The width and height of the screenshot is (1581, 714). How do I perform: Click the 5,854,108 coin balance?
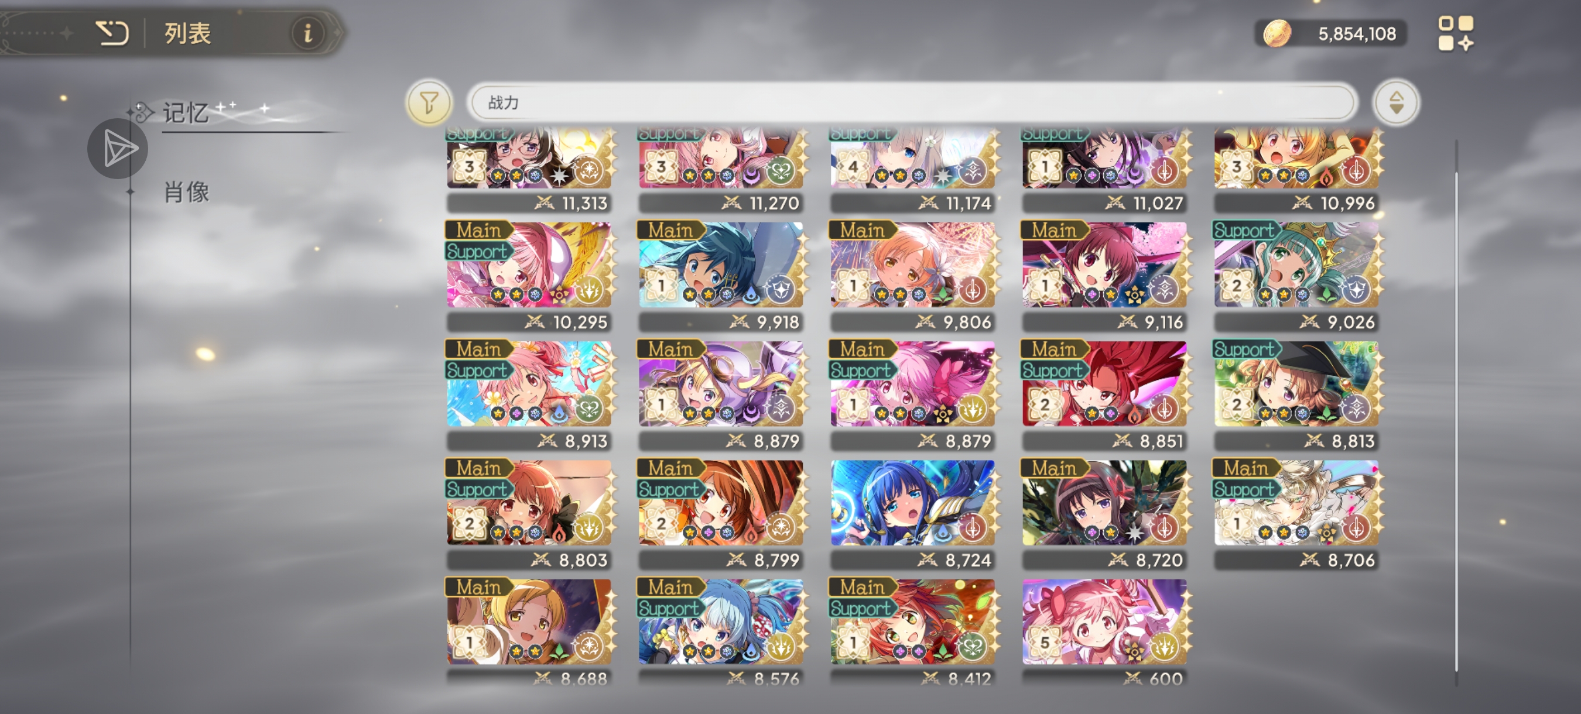point(1357,34)
